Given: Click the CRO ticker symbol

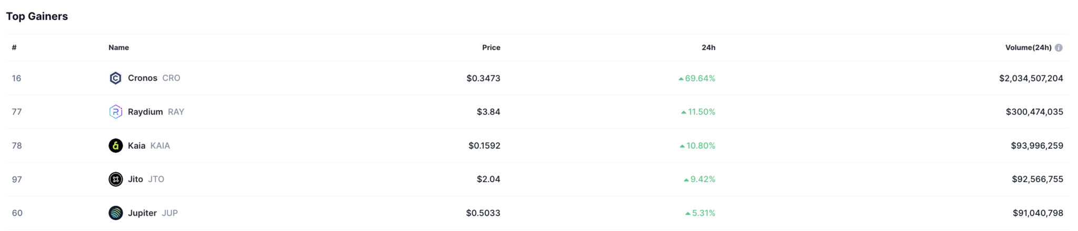Looking at the screenshot, I should click(171, 78).
